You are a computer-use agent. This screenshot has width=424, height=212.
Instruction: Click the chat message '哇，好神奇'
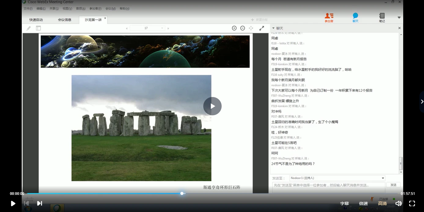[280, 132]
